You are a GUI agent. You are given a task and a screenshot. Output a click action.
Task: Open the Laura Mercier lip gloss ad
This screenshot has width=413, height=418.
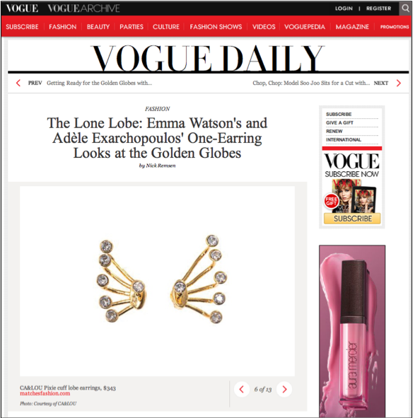point(352,331)
